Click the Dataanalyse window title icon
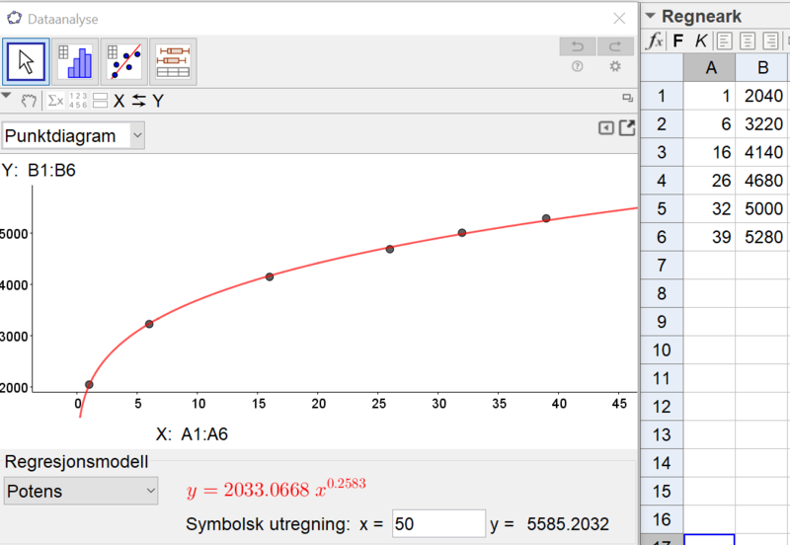Viewport: 790px width, 545px height. point(14,18)
